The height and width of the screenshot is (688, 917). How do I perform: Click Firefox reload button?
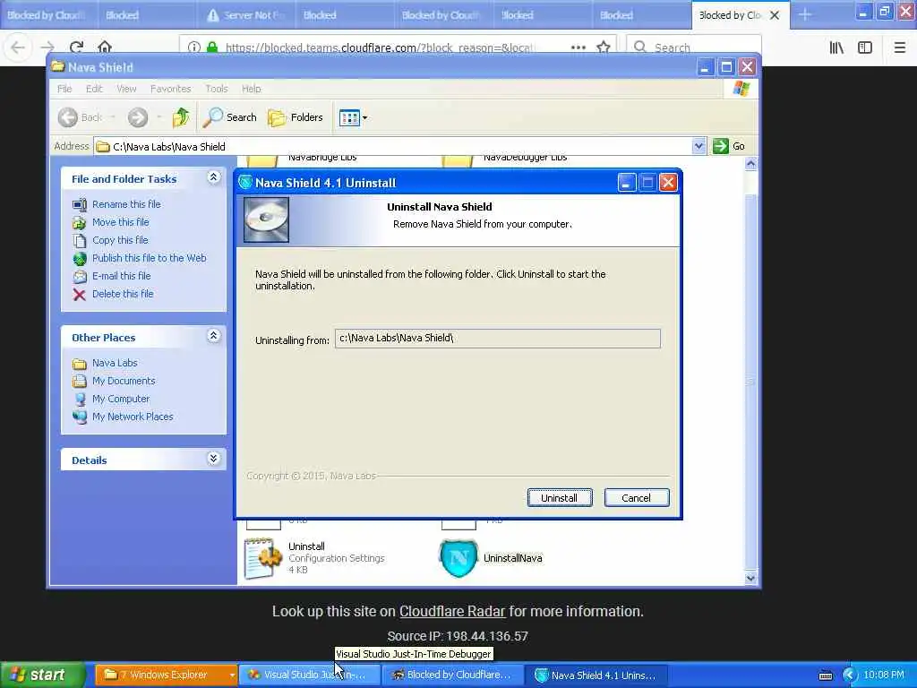(x=76, y=47)
